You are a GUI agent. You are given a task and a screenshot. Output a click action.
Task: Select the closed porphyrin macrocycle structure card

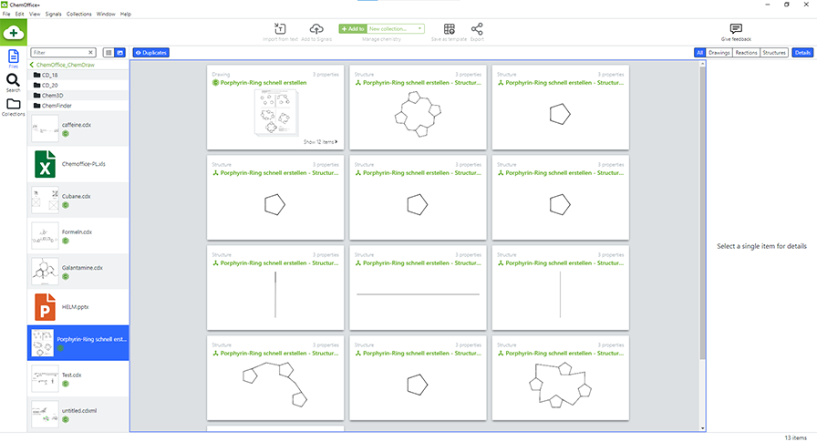560,378
